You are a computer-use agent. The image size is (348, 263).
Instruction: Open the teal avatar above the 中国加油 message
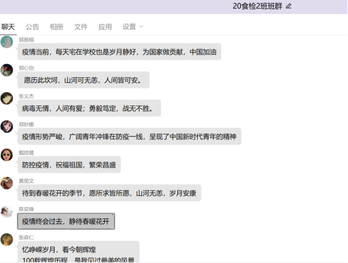click(7, 41)
